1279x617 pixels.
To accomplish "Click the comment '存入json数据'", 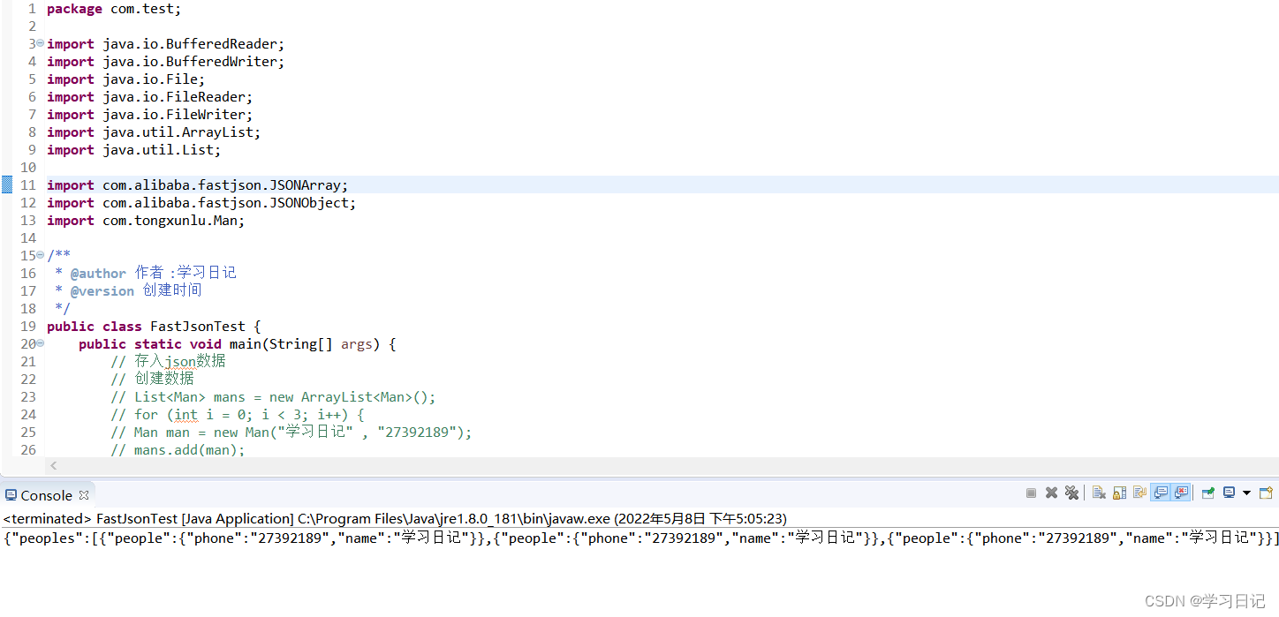I will (x=179, y=361).
